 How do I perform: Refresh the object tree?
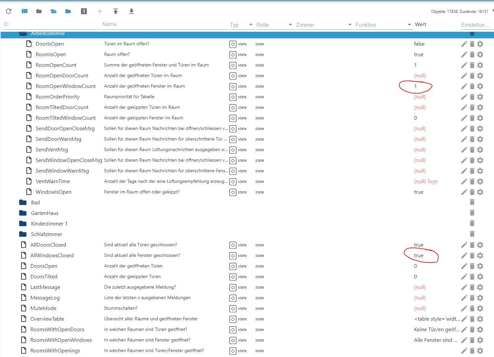point(9,11)
